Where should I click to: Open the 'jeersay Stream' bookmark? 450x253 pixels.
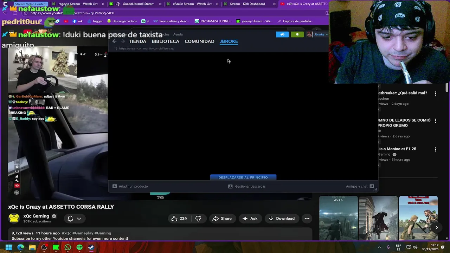254,21
